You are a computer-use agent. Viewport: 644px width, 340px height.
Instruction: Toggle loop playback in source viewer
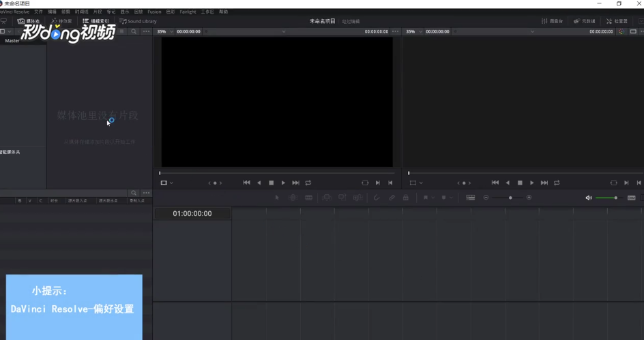tap(308, 183)
